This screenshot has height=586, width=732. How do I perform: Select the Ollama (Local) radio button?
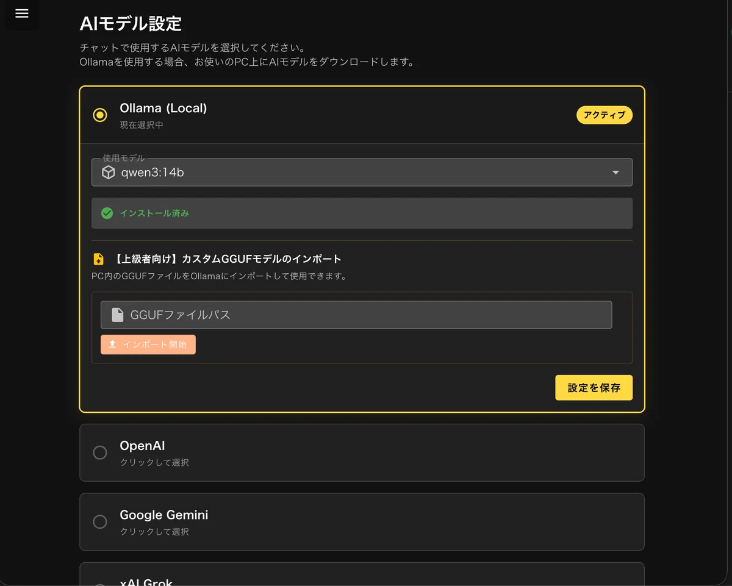click(x=99, y=115)
